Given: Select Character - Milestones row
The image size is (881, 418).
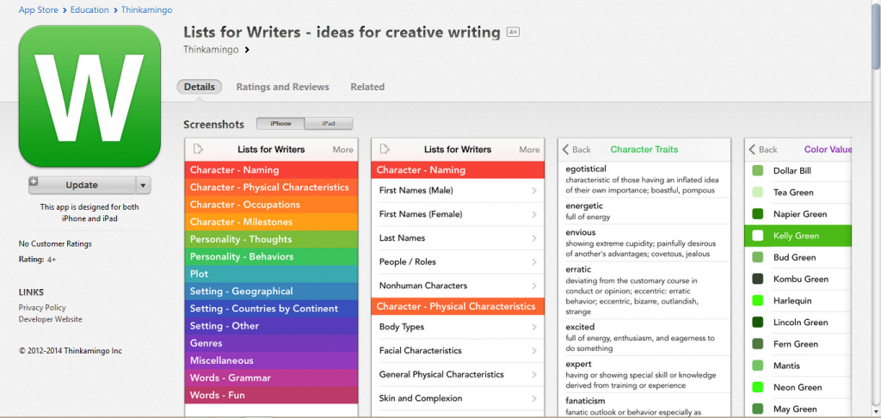Looking at the screenshot, I should [x=271, y=222].
